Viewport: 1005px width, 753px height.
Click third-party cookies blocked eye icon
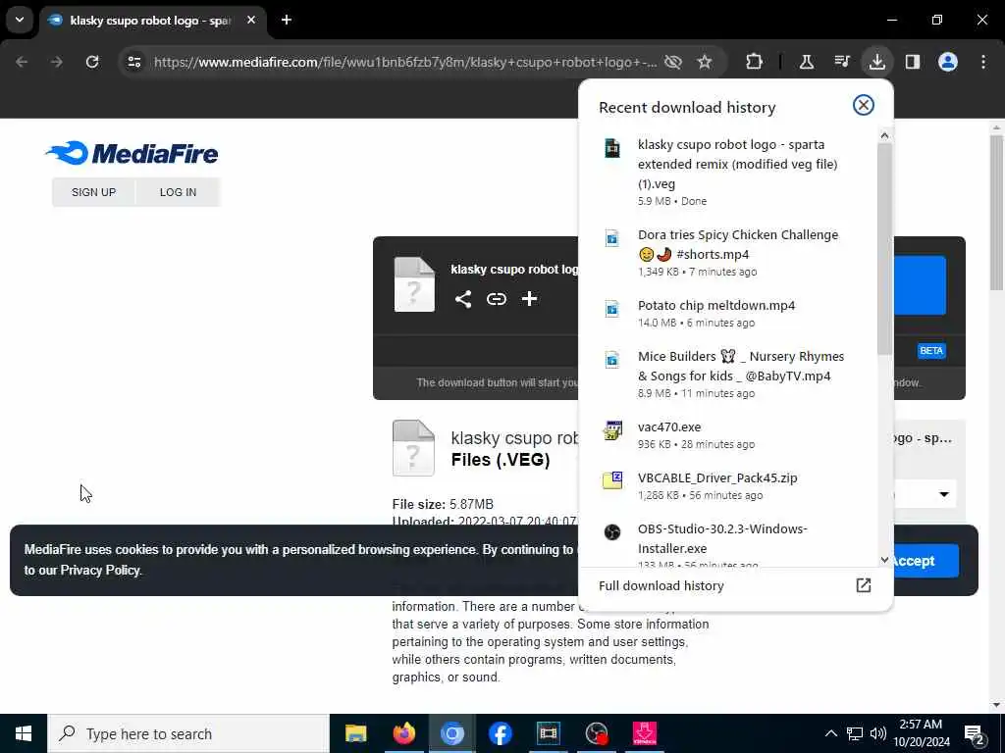pos(673,62)
